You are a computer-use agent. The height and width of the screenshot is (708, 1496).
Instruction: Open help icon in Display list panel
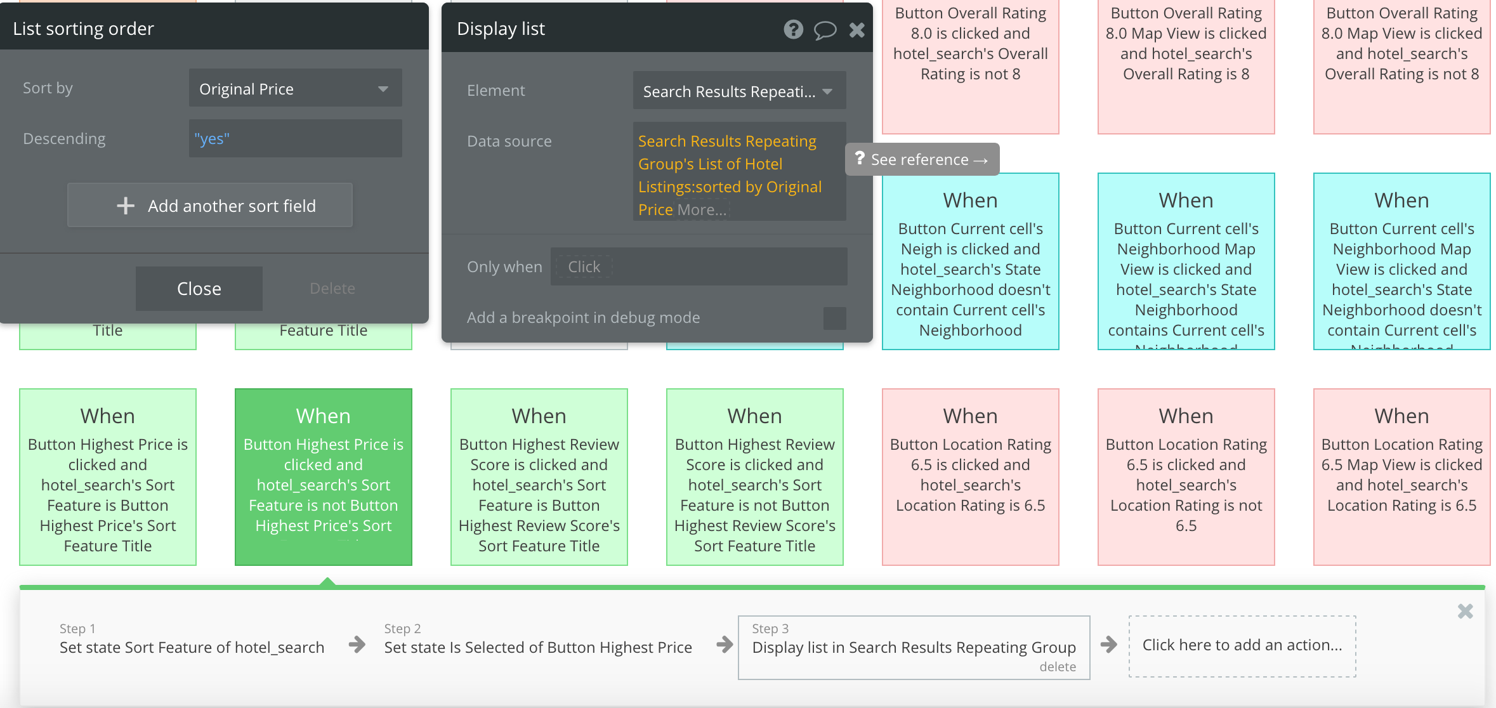click(x=793, y=29)
